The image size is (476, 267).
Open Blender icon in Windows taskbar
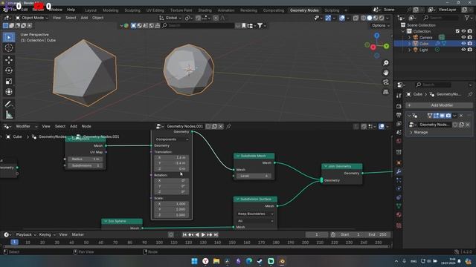[282, 261]
